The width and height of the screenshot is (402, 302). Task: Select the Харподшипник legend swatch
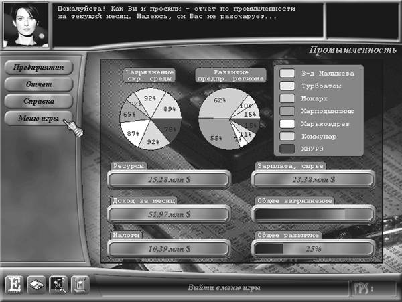[x=287, y=111]
